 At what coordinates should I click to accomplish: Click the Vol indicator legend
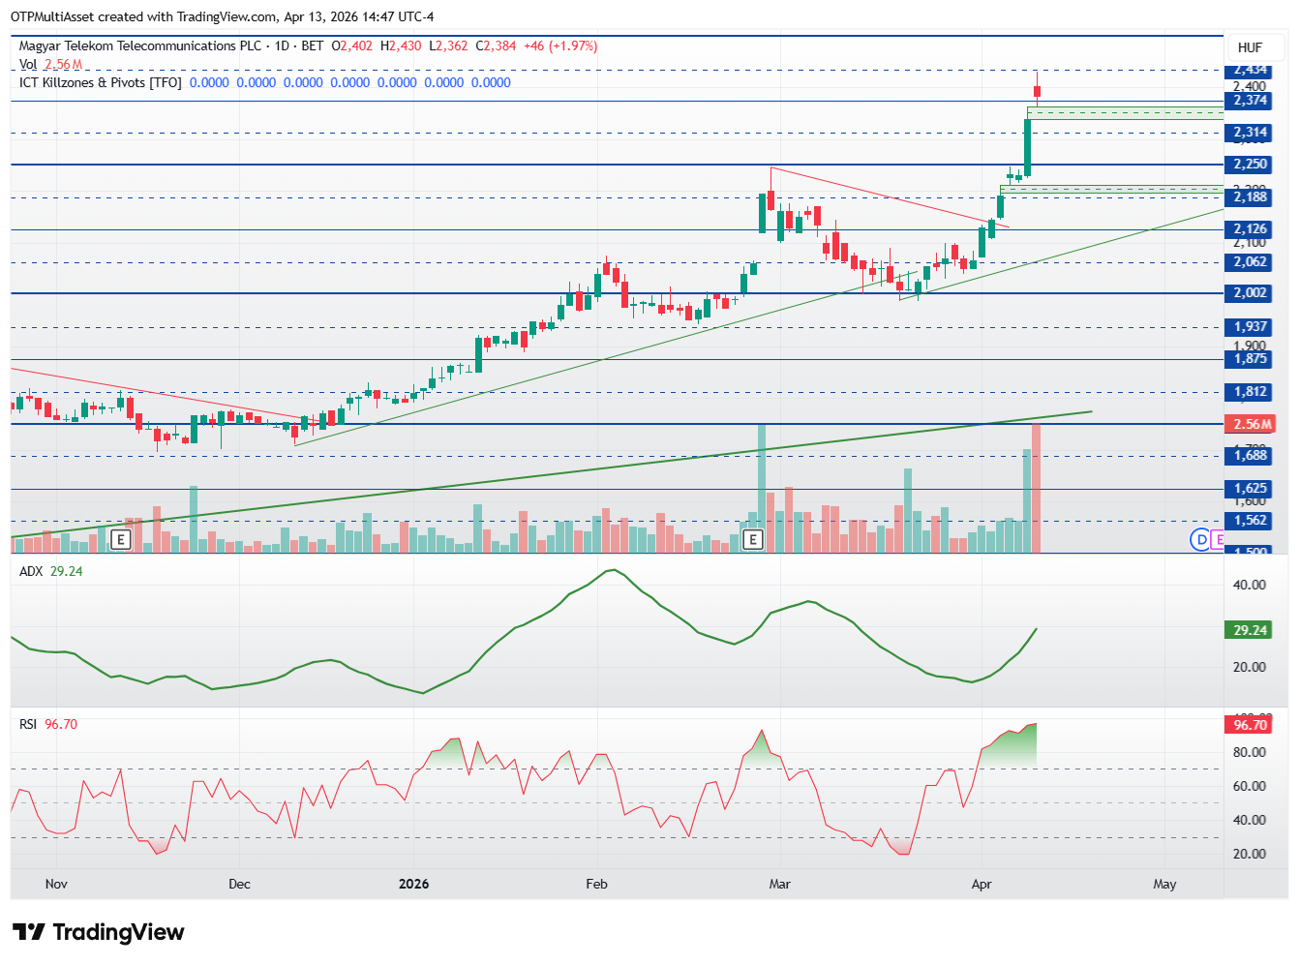tap(28, 64)
